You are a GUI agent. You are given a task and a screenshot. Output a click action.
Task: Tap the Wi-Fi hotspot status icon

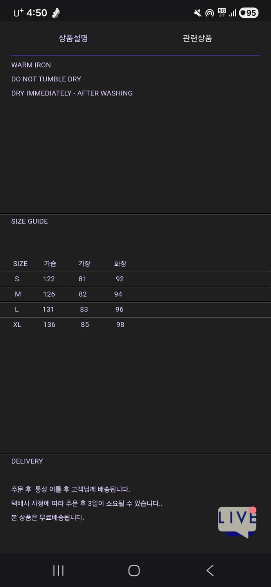point(210,13)
